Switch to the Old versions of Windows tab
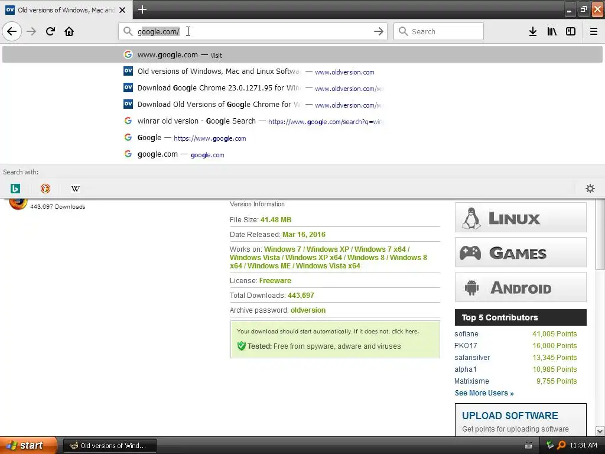Image resolution: width=605 pixels, height=454 pixels. [x=66, y=10]
